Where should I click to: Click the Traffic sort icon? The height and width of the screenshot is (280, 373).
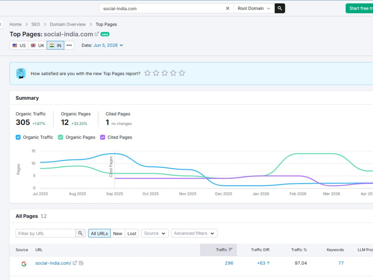coord(231,249)
